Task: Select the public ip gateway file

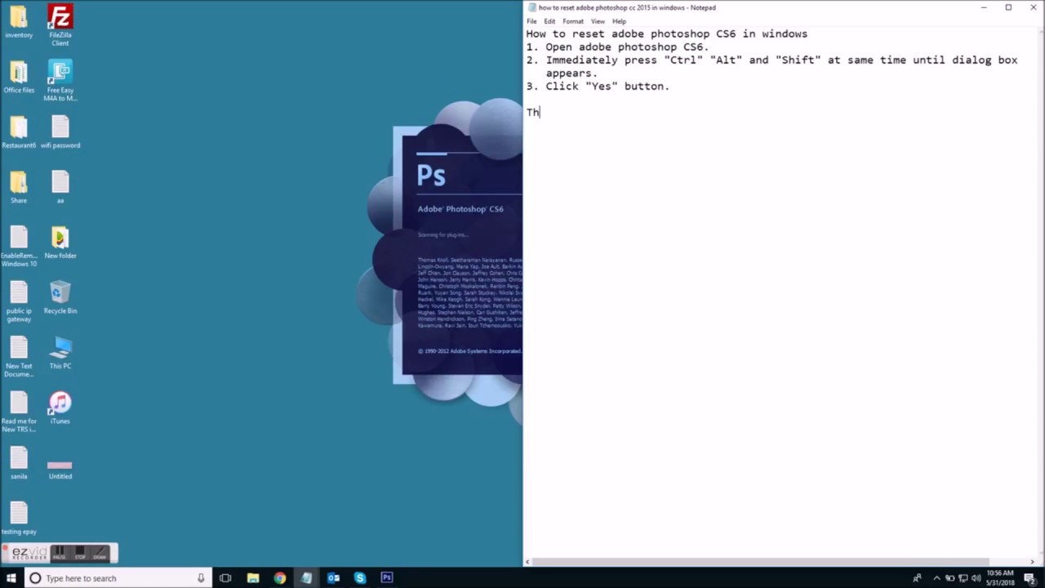Action: click(19, 301)
